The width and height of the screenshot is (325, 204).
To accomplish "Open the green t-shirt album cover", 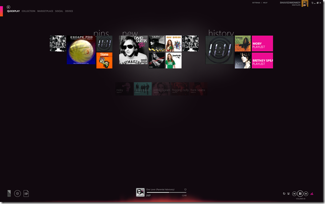I will pyautogui.click(x=174, y=60).
